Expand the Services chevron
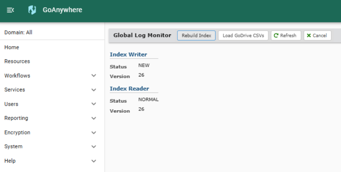The image size is (341, 172). tap(94, 90)
